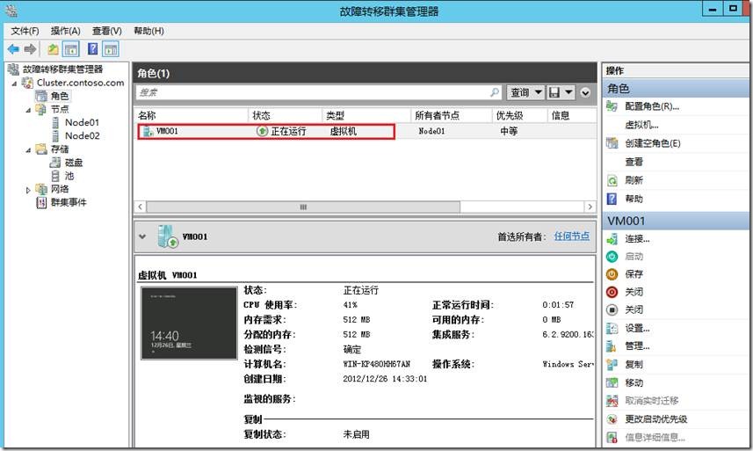The width and height of the screenshot is (753, 451).
Task: Click the round chevron expand button
Action: coord(585,92)
